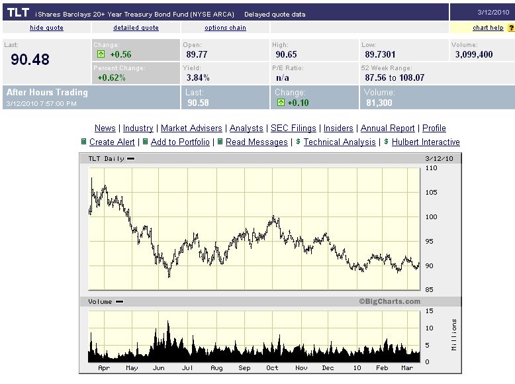Click the After Hours Trading heading
This screenshot has height=384, width=515.
tap(47, 92)
